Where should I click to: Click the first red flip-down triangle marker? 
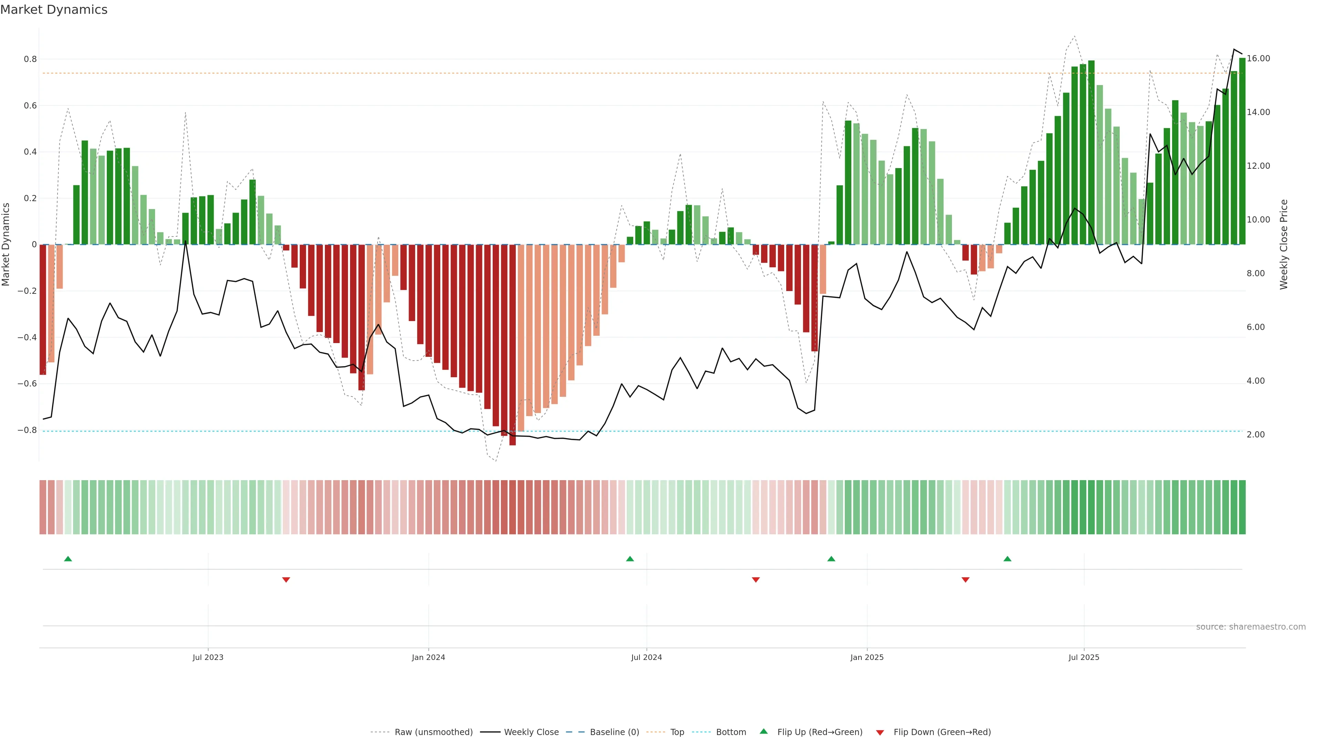(286, 580)
